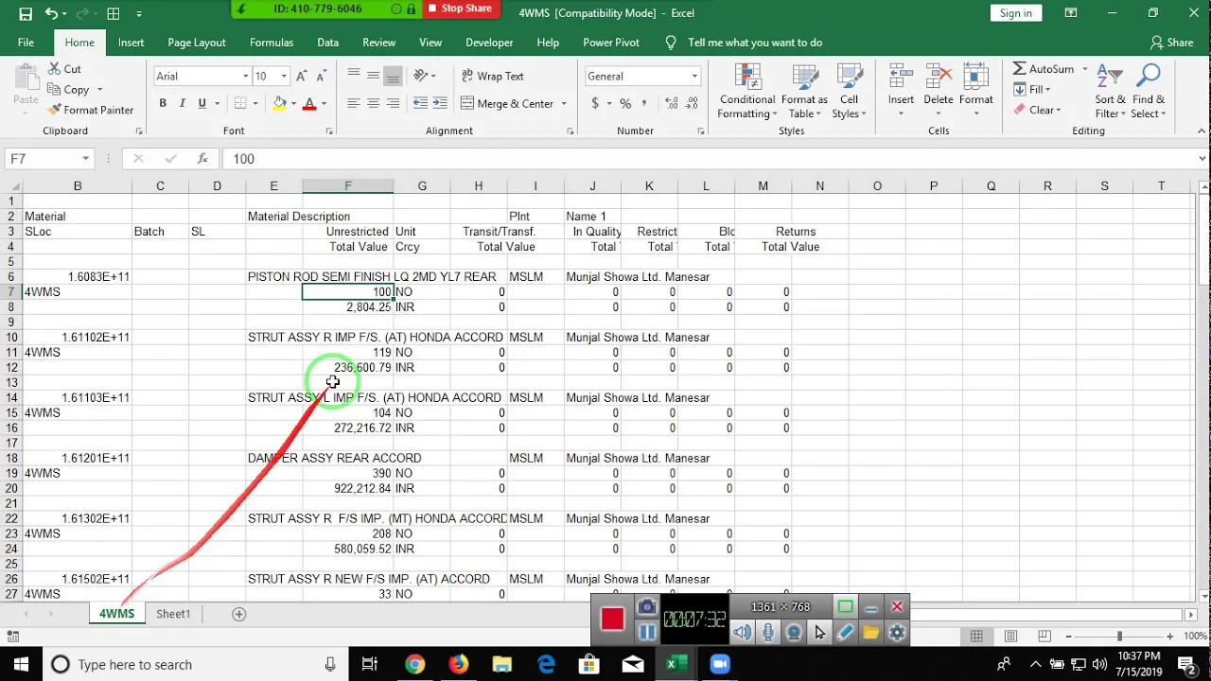This screenshot has width=1211, height=681.
Task: Click the red font color button
Action: coord(309,103)
